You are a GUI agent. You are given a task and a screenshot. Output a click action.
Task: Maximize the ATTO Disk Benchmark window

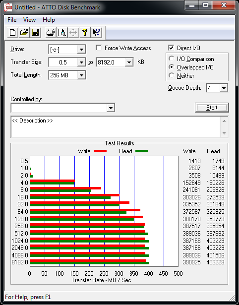[x=205, y=5]
